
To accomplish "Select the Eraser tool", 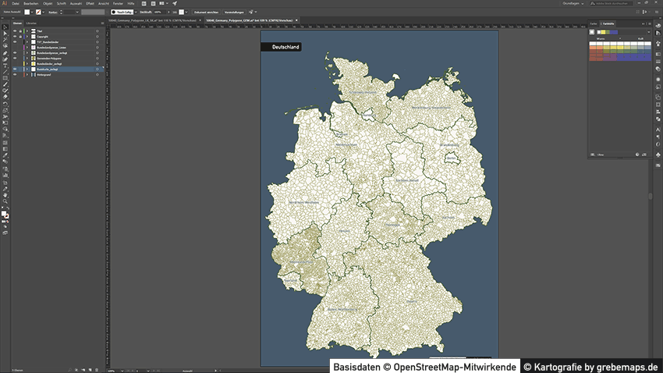I will (5, 97).
